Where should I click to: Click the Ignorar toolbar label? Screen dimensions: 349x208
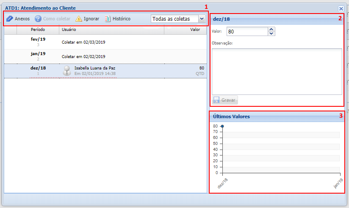[x=91, y=19]
